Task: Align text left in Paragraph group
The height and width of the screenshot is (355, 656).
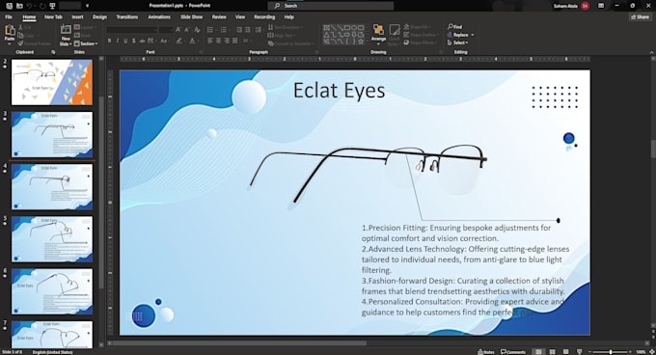Action: coord(210,41)
